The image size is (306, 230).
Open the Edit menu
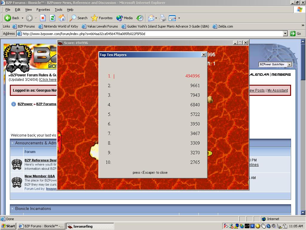[x=18, y=10]
